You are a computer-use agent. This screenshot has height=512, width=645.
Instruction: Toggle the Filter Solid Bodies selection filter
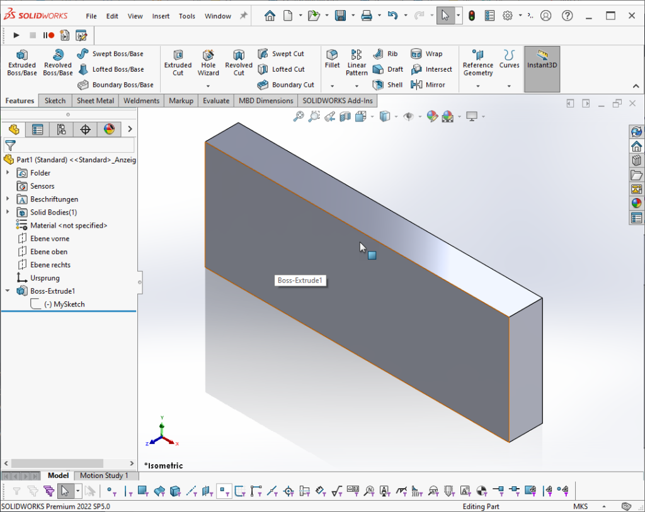point(175,490)
